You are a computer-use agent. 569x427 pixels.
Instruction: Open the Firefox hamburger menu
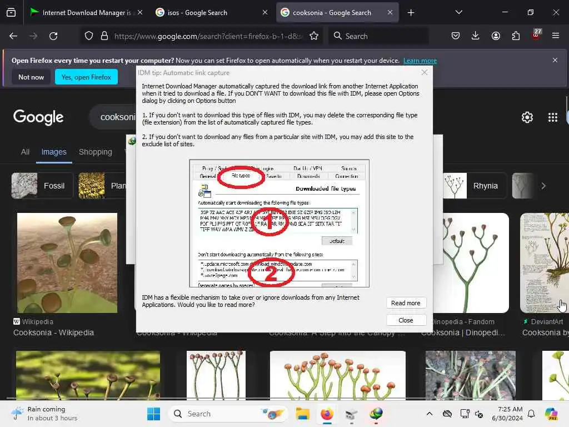pos(556,36)
